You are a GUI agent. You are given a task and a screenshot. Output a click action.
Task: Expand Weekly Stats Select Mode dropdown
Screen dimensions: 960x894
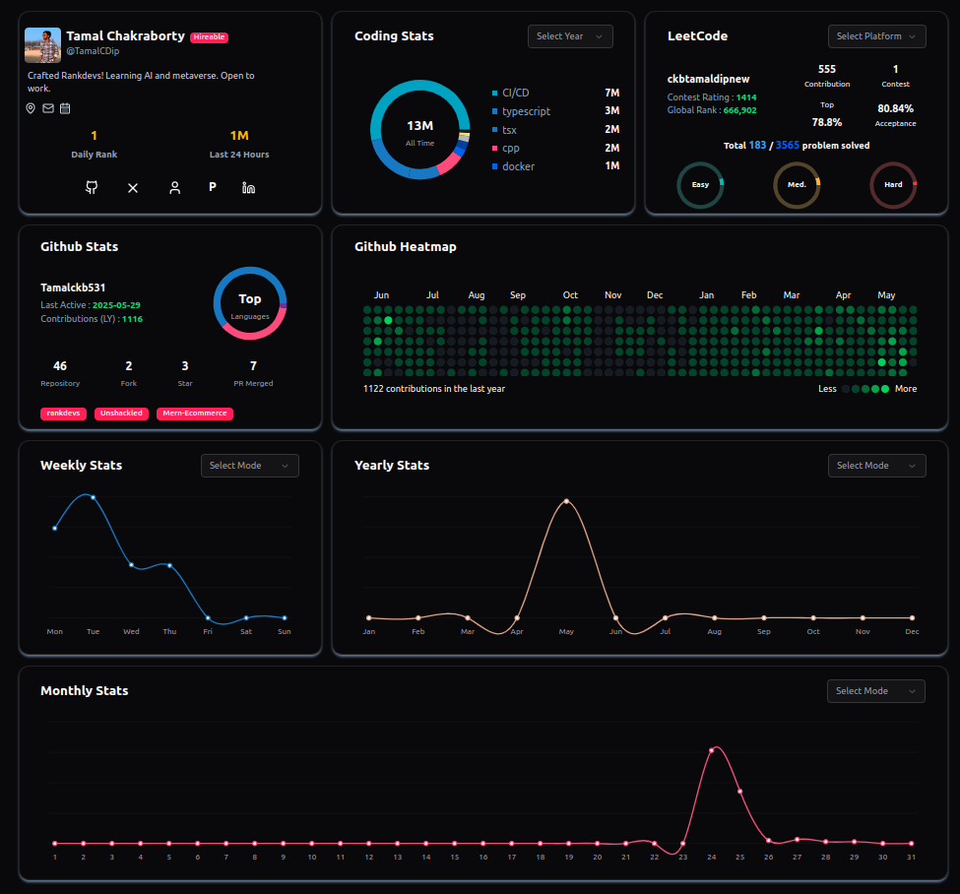click(249, 466)
